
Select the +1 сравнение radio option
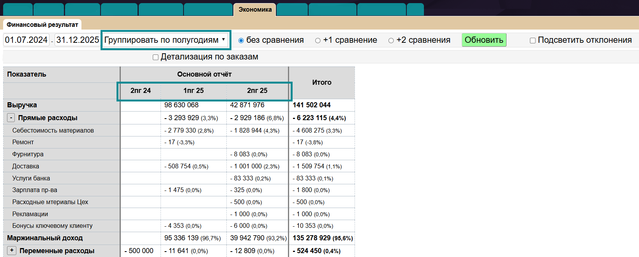[x=318, y=40]
